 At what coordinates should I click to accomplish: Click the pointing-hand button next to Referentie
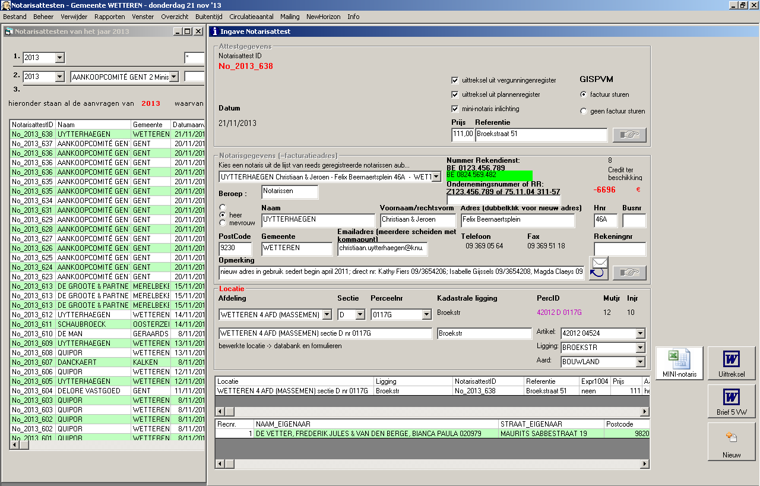point(629,135)
